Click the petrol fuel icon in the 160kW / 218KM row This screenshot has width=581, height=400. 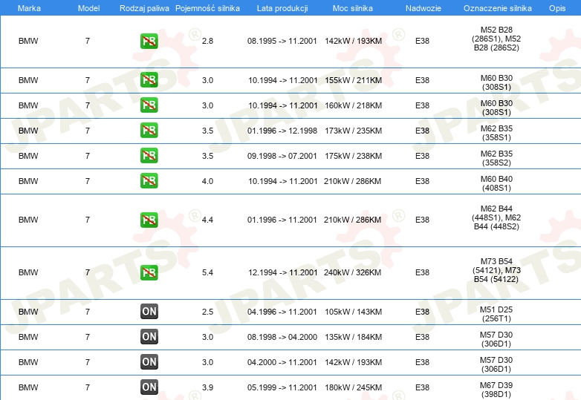[x=149, y=105]
